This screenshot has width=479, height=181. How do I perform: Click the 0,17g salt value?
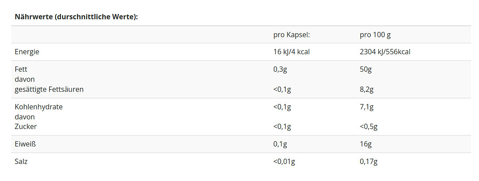tap(369, 161)
